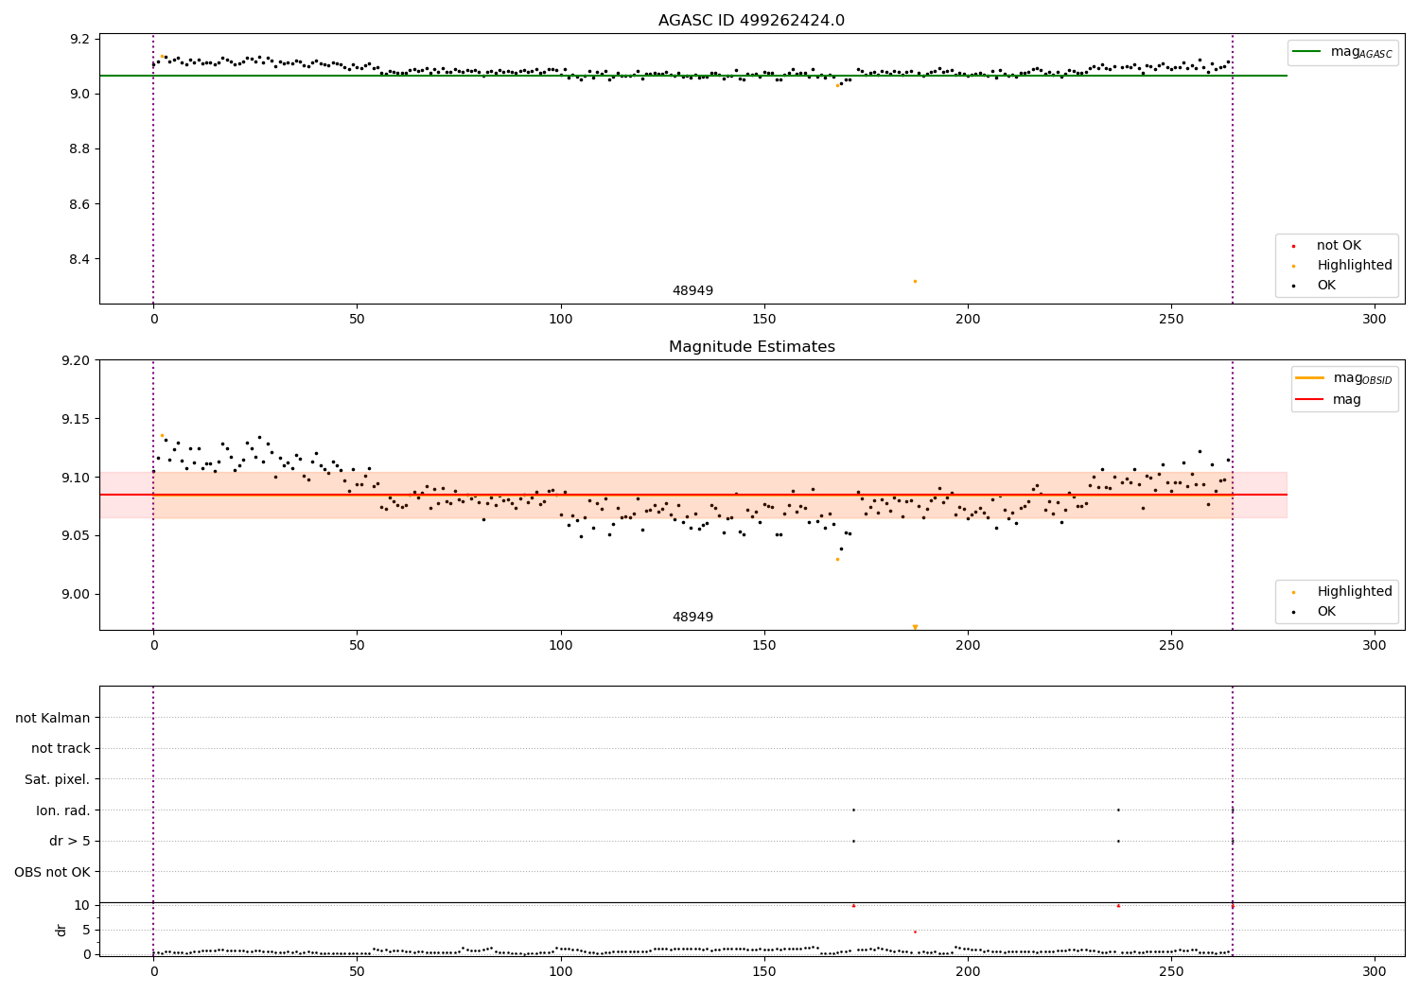Click the 9.05 y-tick in middle plot
Screen dimensions: 1419x993
pos(78,535)
